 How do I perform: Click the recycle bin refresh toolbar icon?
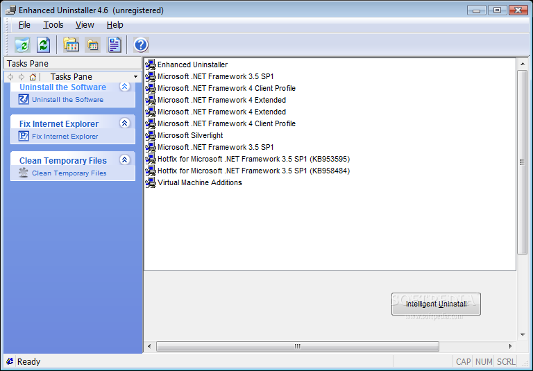coord(22,45)
